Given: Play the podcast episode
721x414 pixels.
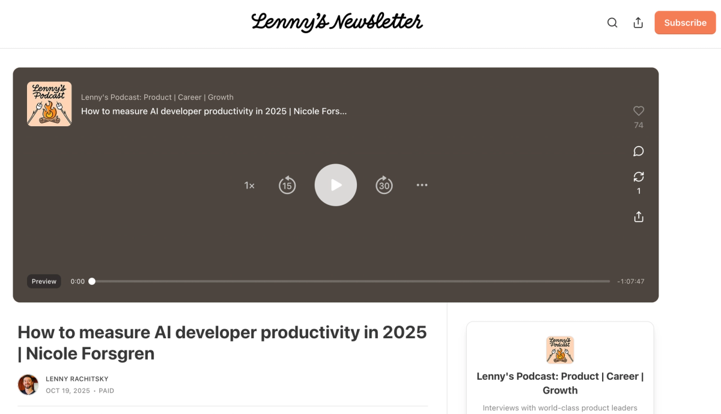Looking at the screenshot, I should tap(336, 185).
